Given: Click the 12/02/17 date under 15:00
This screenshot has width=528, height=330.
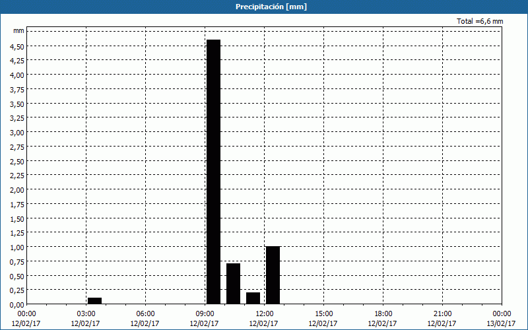Looking at the screenshot, I should pos(323,323).
